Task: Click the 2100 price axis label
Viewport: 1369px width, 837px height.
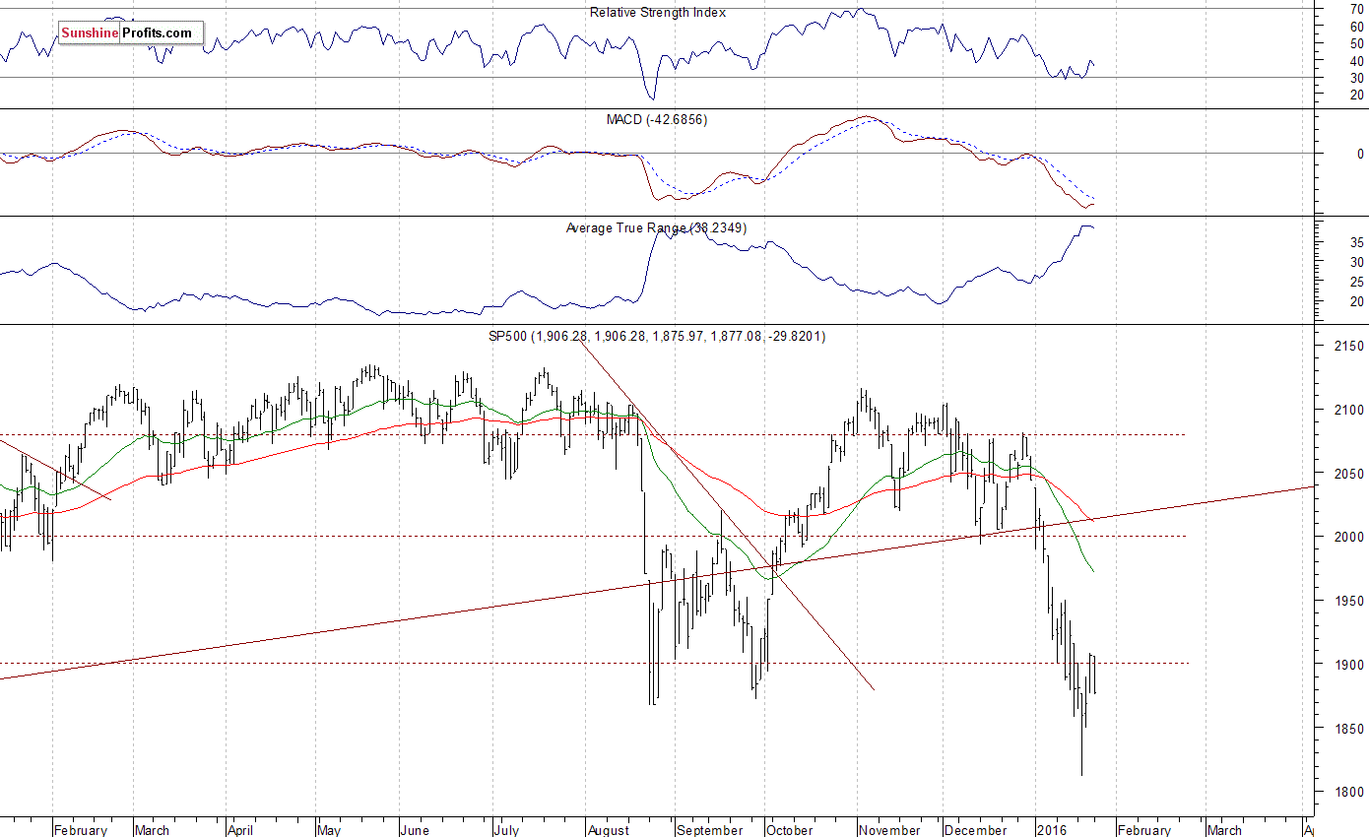Action: (x=1349, y=410)
